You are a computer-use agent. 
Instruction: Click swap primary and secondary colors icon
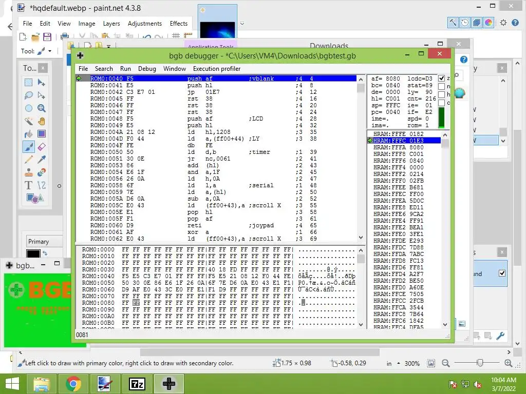45,253
